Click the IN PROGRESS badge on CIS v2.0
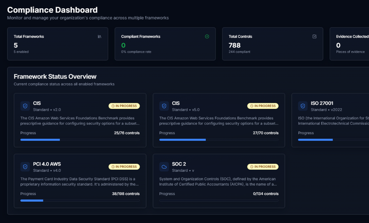 point(124,106)
